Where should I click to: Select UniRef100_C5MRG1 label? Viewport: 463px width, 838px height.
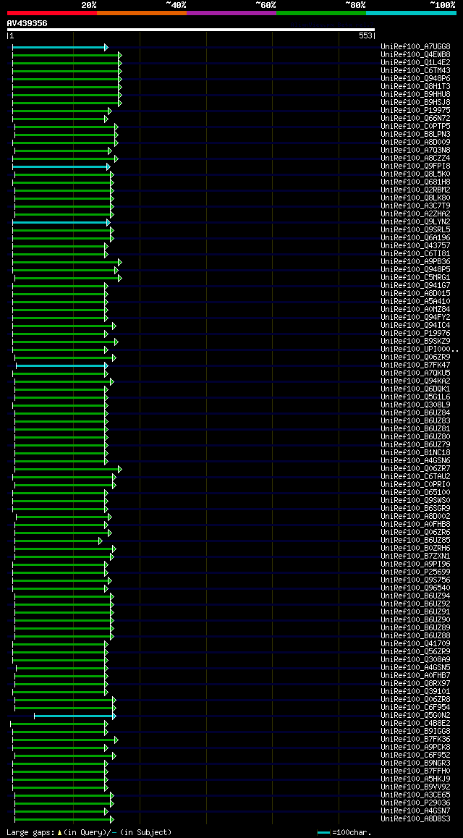415,277
